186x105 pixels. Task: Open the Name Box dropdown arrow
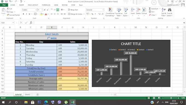[13, 23]
